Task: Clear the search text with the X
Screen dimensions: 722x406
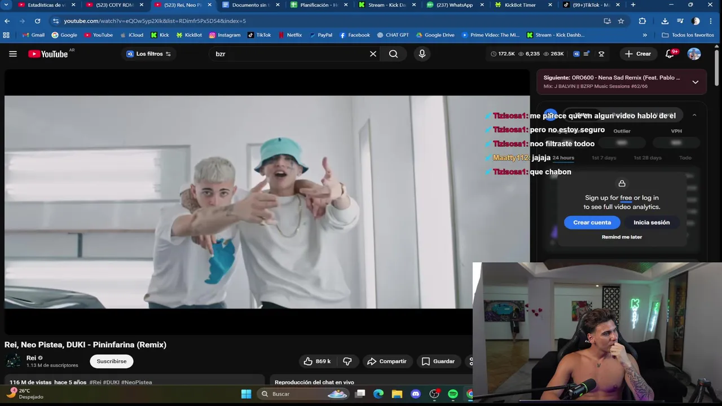Action: pyautogui.click(x=373, y=54)
